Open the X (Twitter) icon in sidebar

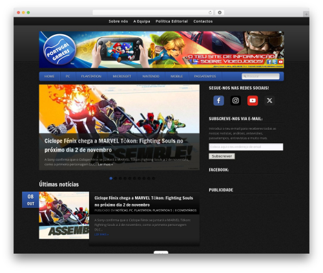pyautogui.click(x=269, y=101)
